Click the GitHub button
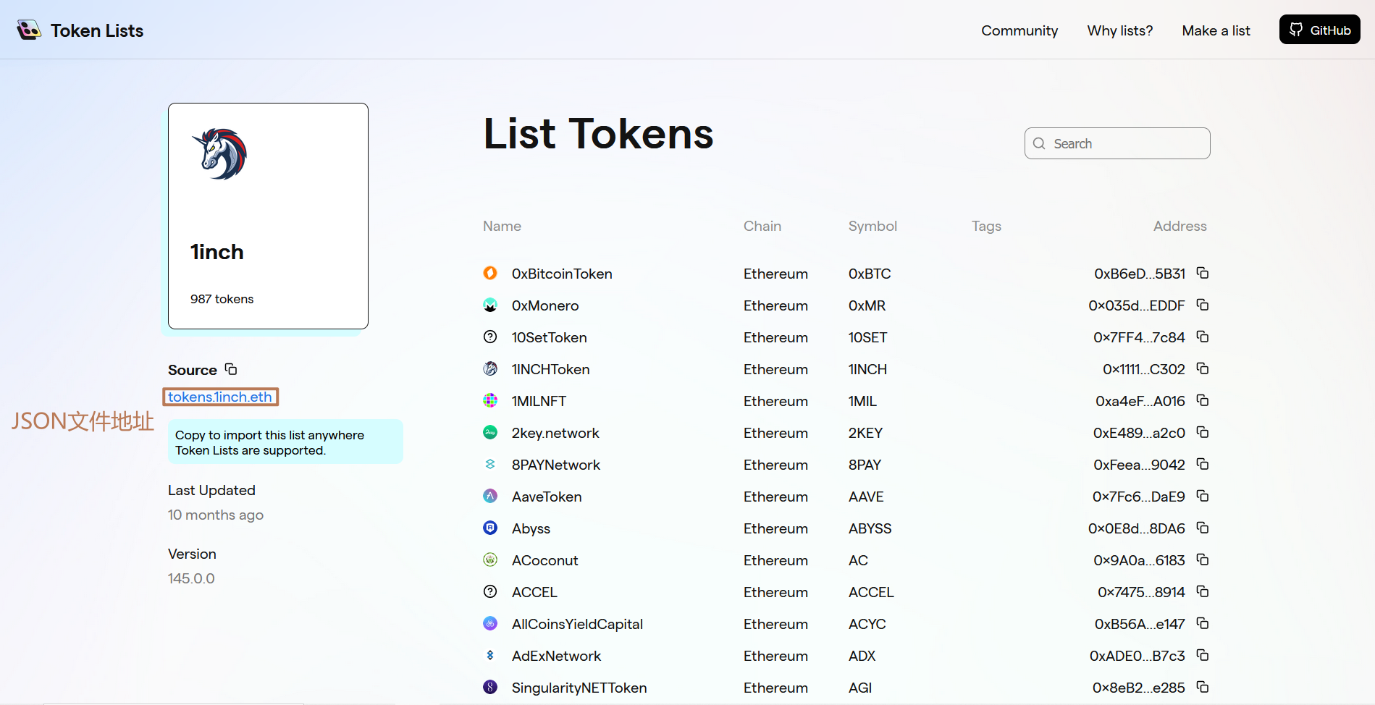This screenshot has width=1375, height=705. pyautogui.click(x=1319, y=30)
